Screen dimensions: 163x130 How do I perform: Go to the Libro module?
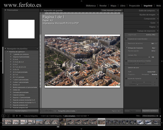tap(123, 6)
